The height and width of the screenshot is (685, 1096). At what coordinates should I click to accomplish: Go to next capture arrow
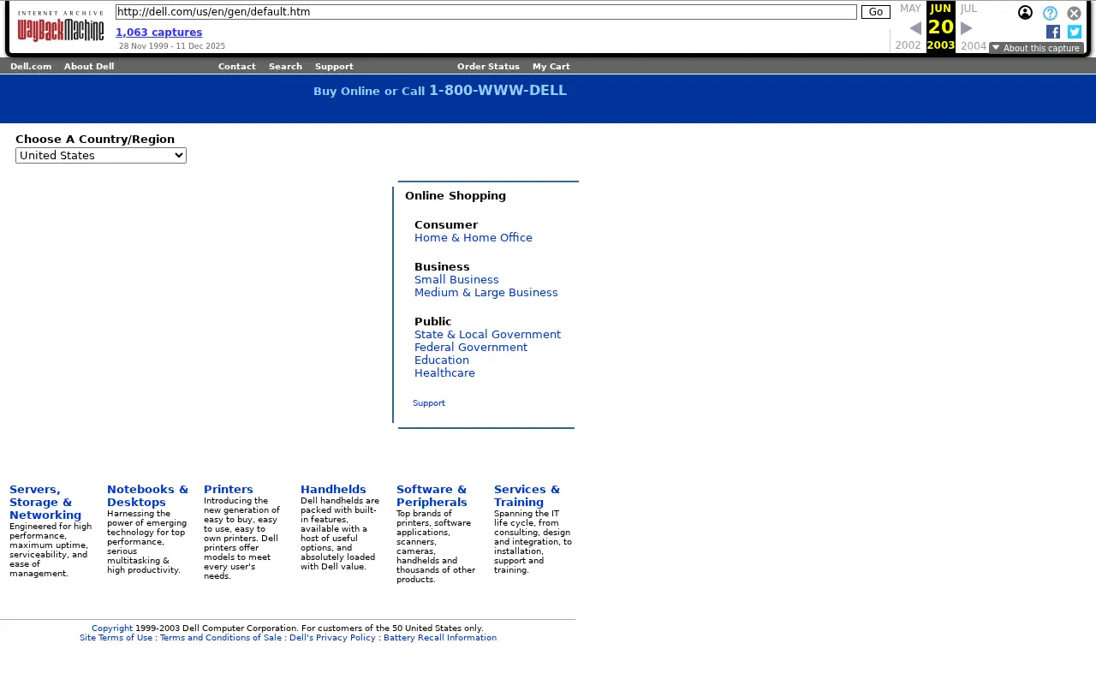[967, 28]
